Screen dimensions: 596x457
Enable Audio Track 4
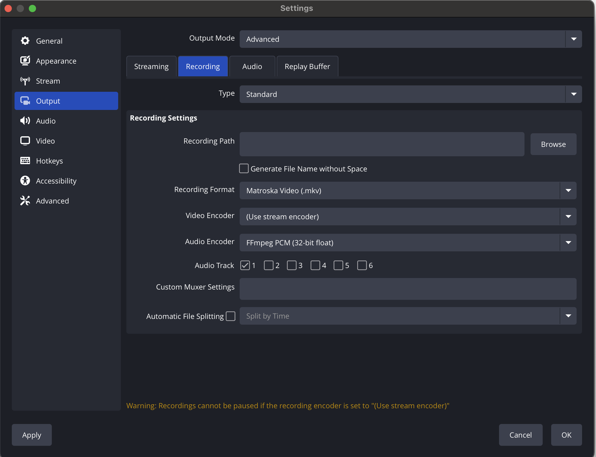[x=315, y=265]
